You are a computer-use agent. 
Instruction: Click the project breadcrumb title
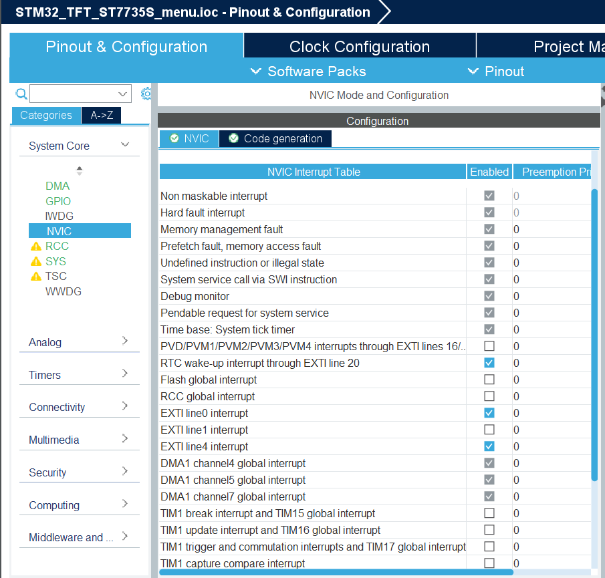point(193,12)
